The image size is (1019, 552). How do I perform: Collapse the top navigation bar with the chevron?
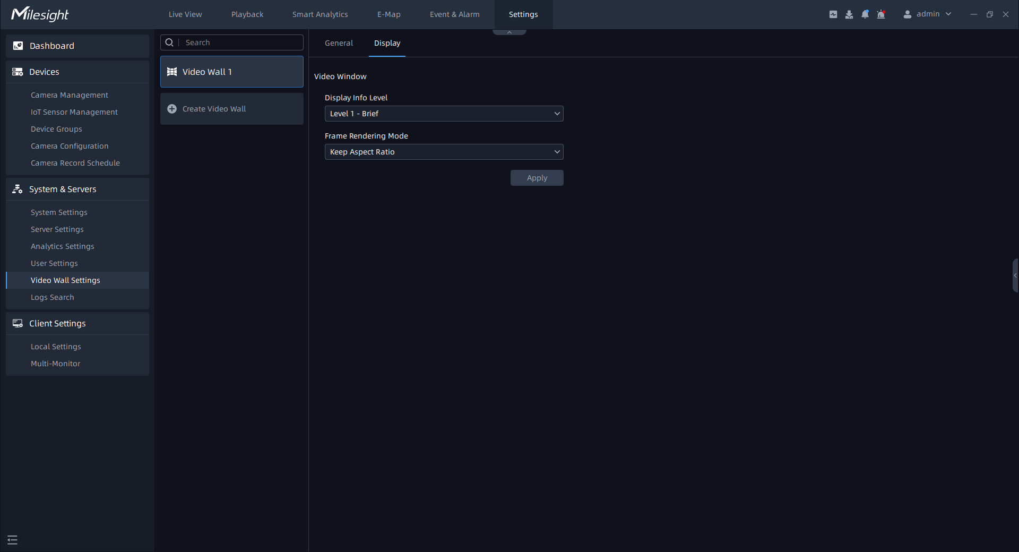point(509,32)
